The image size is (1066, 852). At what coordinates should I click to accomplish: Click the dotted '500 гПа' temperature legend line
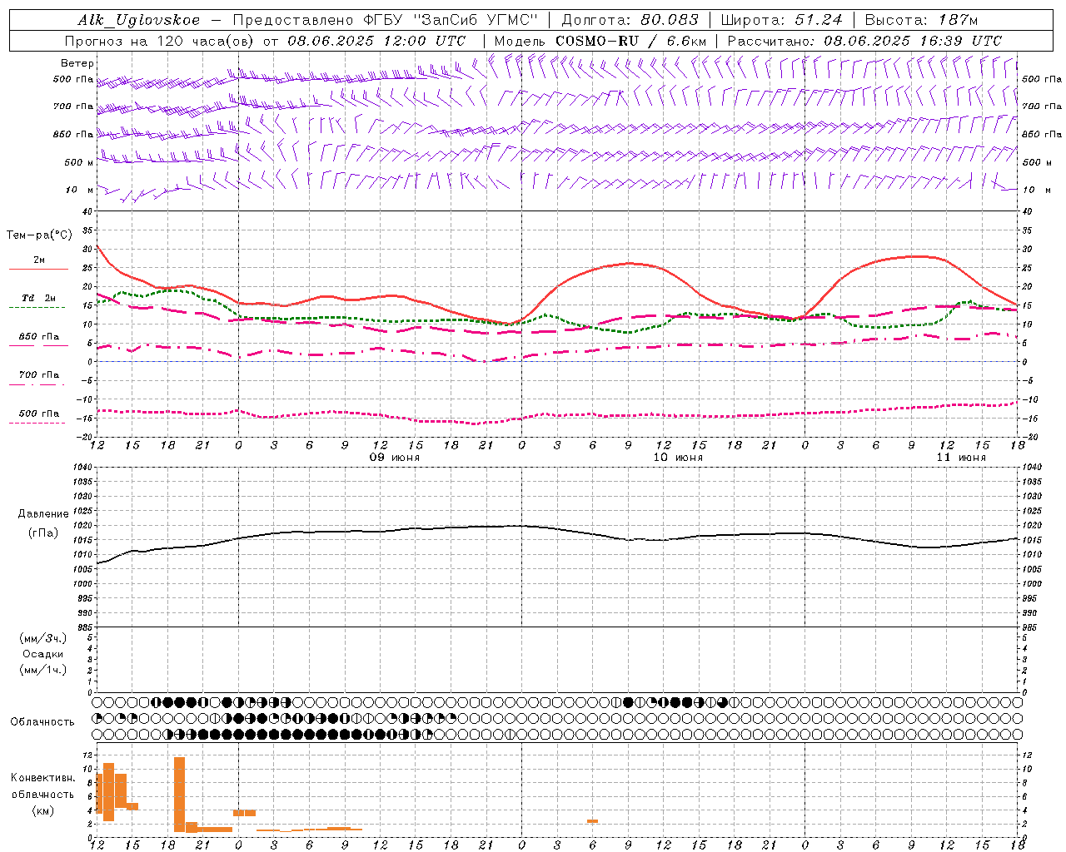tap(37, 423)
